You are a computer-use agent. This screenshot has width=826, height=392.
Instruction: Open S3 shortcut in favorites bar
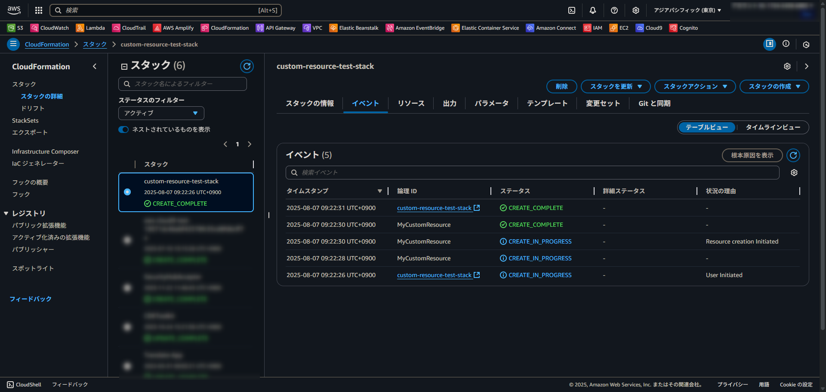pos(15,28)
